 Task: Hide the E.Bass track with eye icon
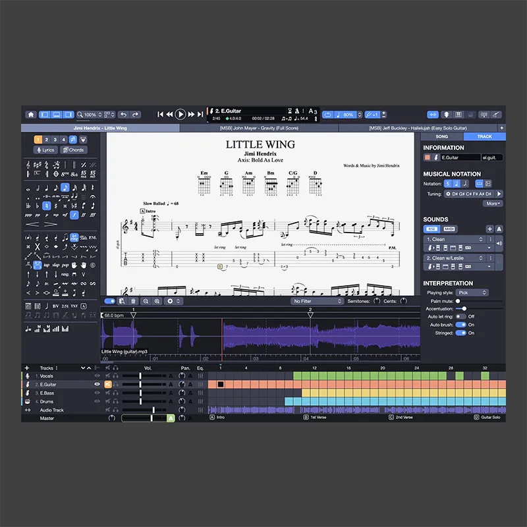tap(97, 393)
